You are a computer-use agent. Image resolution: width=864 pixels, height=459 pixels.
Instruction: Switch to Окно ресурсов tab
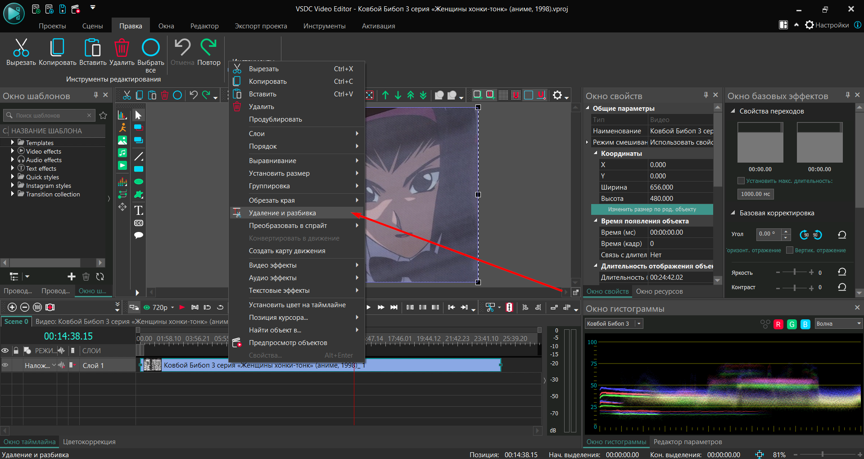click(x=659, y=291)
